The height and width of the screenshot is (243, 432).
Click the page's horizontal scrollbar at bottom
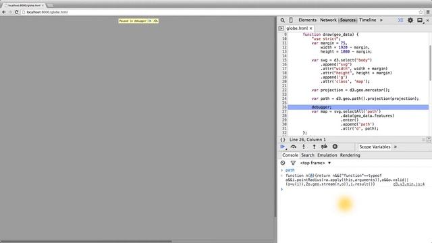tap(86, 242)
